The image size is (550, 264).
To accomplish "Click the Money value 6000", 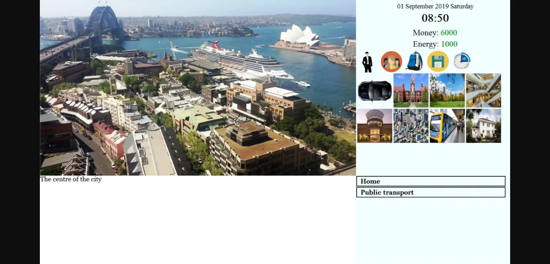I will (449, 33).
